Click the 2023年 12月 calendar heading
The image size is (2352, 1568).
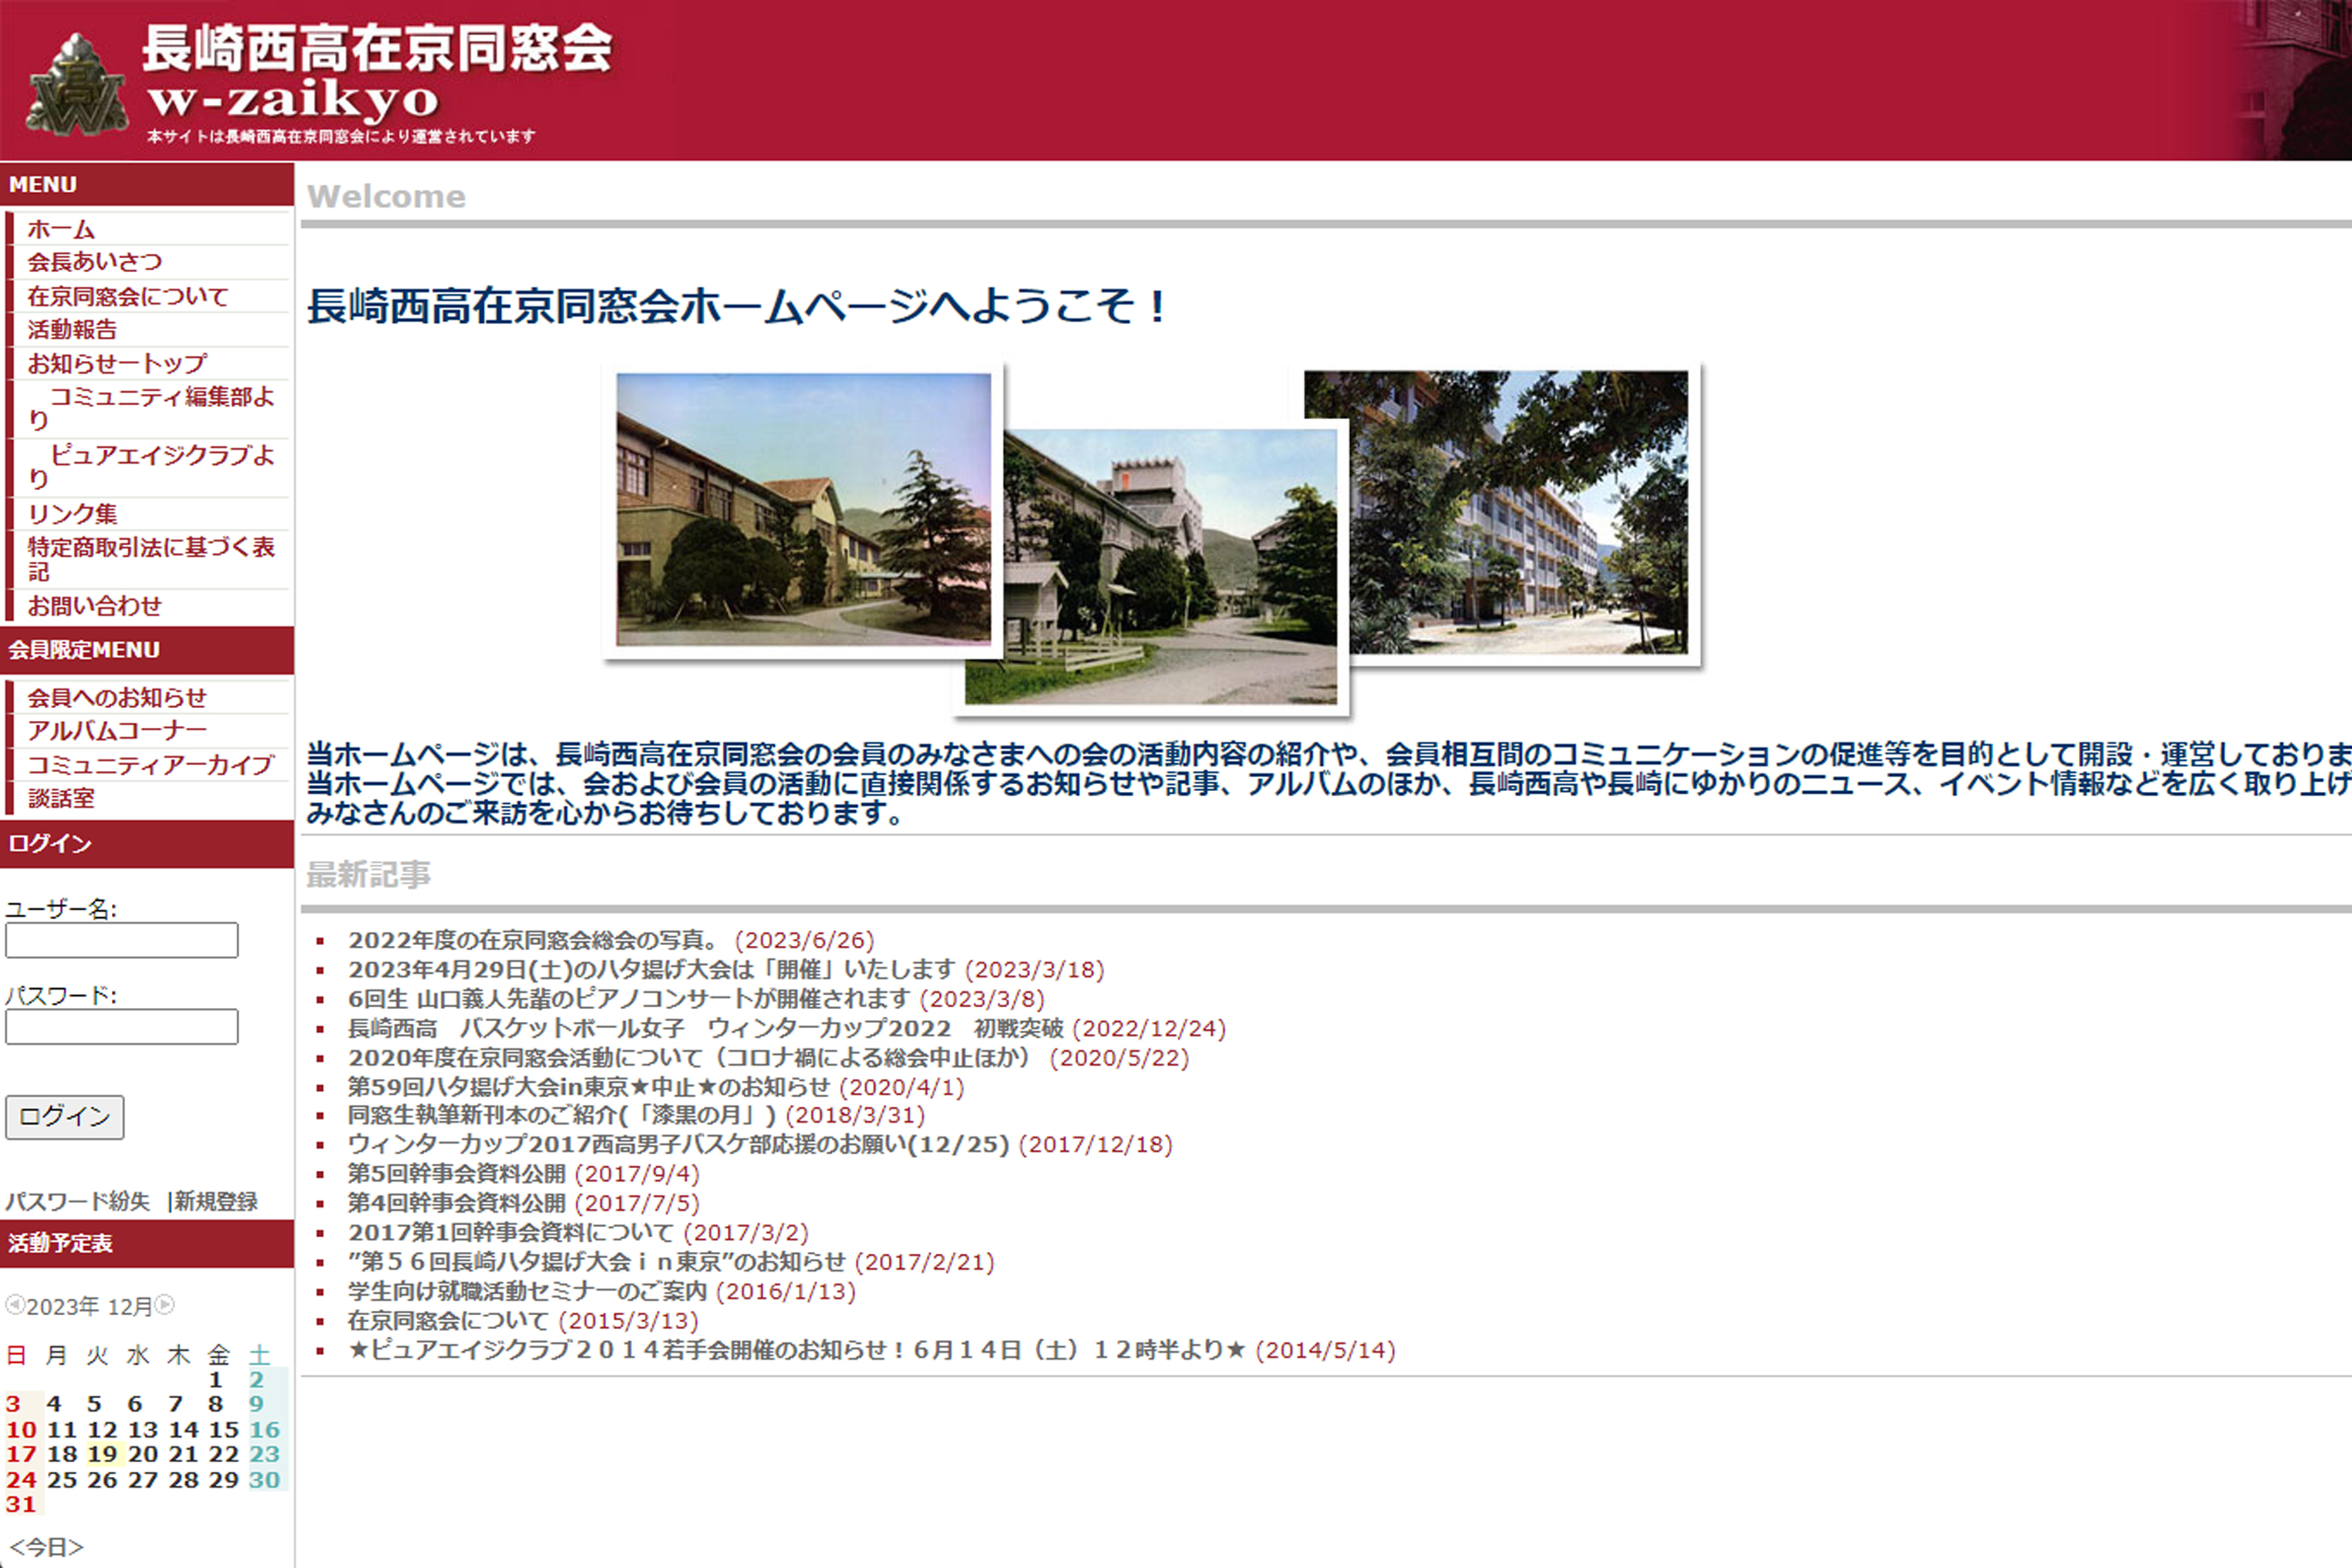click(x=89, y=1306)
